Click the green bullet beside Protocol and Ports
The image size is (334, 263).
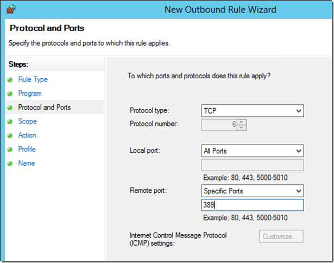[x=10, y=108]
